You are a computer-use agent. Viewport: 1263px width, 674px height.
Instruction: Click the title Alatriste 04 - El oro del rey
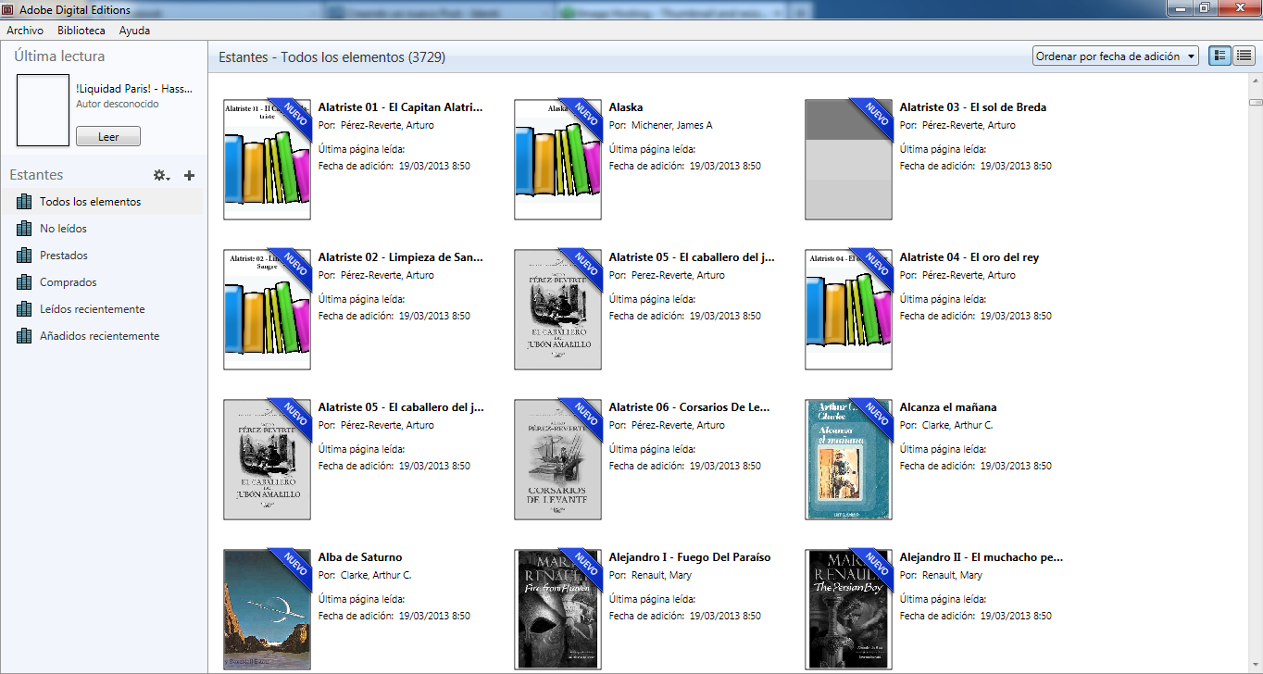tap(969, 257)
